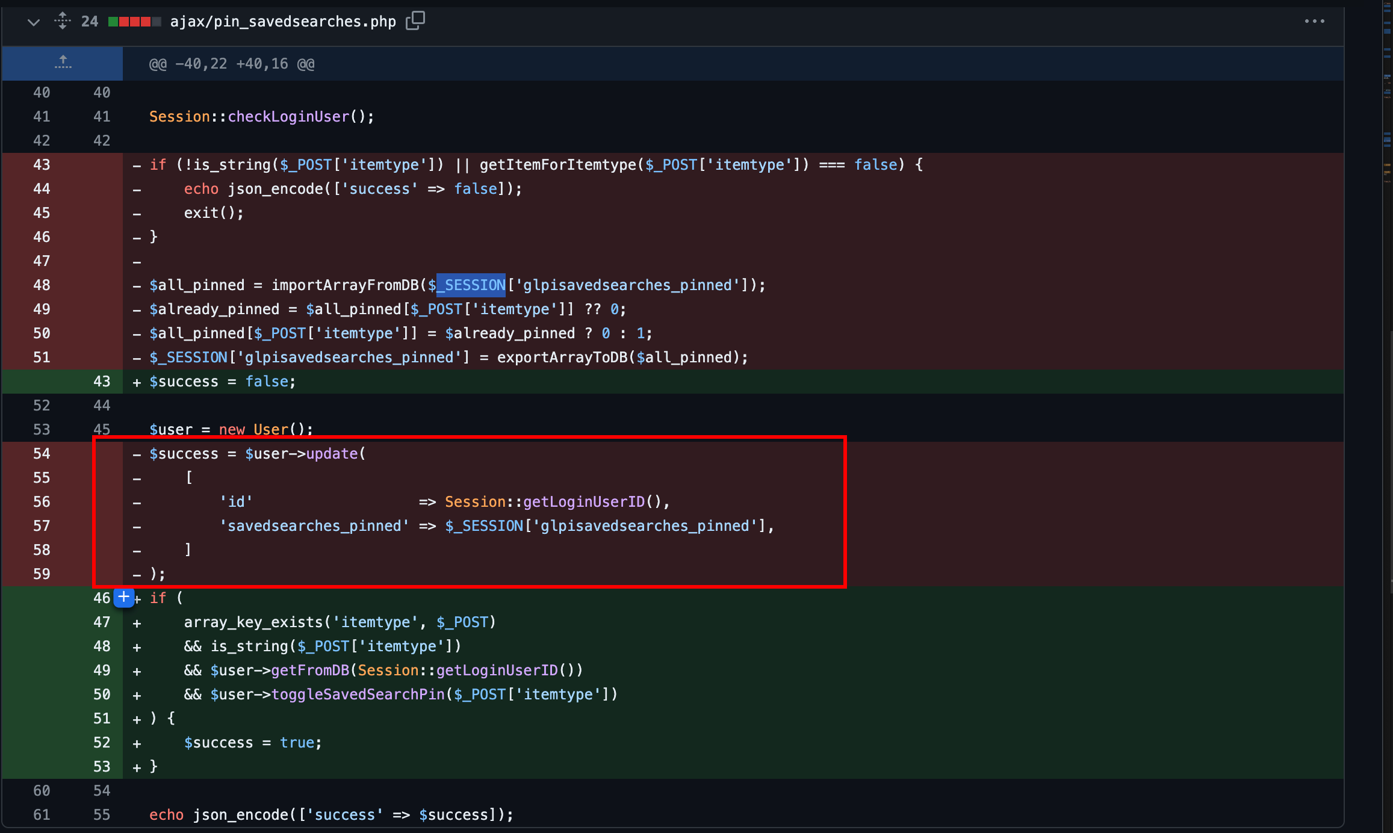Image resolution: width=1393 pixels, height=833 pixels.
Task: Expand hidden lines above hunk header
Action: pos(63,63)
